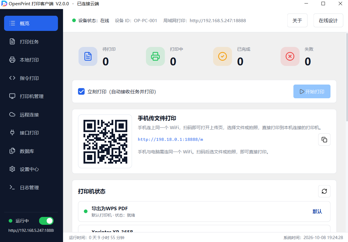This screenshot has height=242, width=348.
Task: Open the http://198.18.0.1:18888/m link
Action: click(170, 139)
